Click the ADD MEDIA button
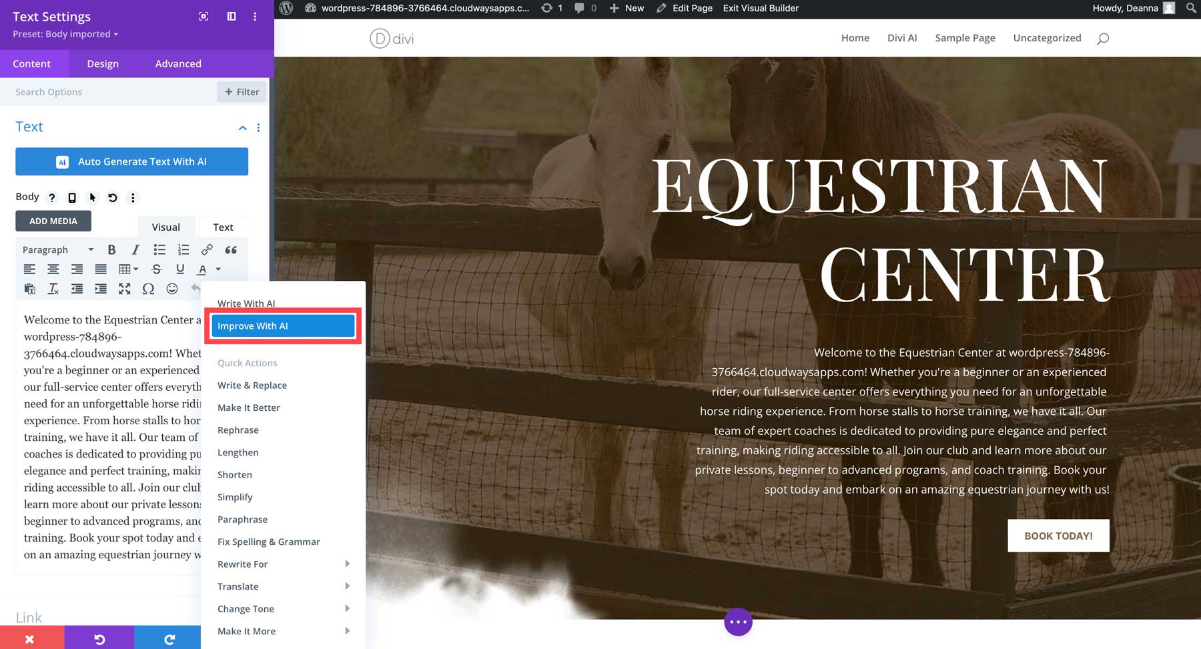 point(53,221)
